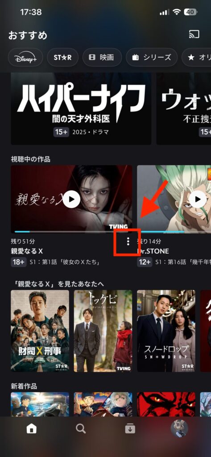Select the Disney+ brand filter chip

(x=25, y=58)
